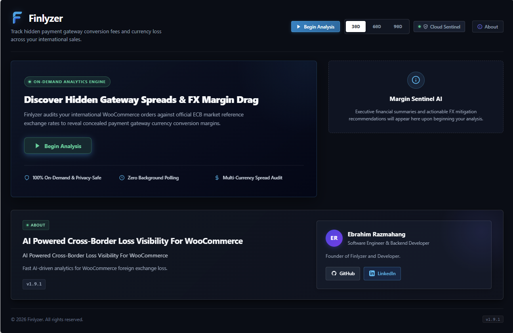Click the Margin Sentinel AI heading
Image resolution: width=513 pixels, height=333 pixels.
pos(416,99)
